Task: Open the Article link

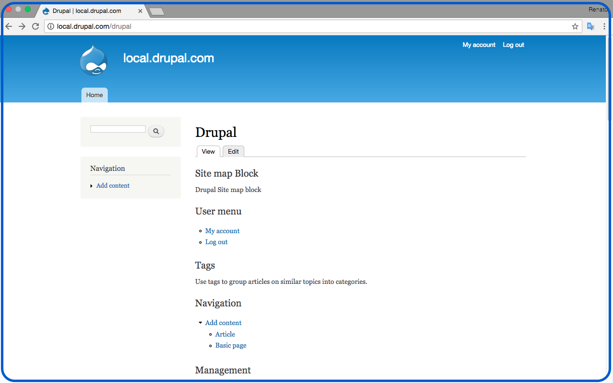Action: (225, 334)
